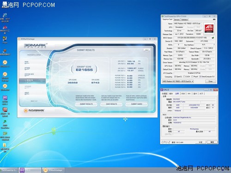231x173 pixels.
Task: Switch to 3DMarkVantage in the taskbar
Action: coord(53,170)
